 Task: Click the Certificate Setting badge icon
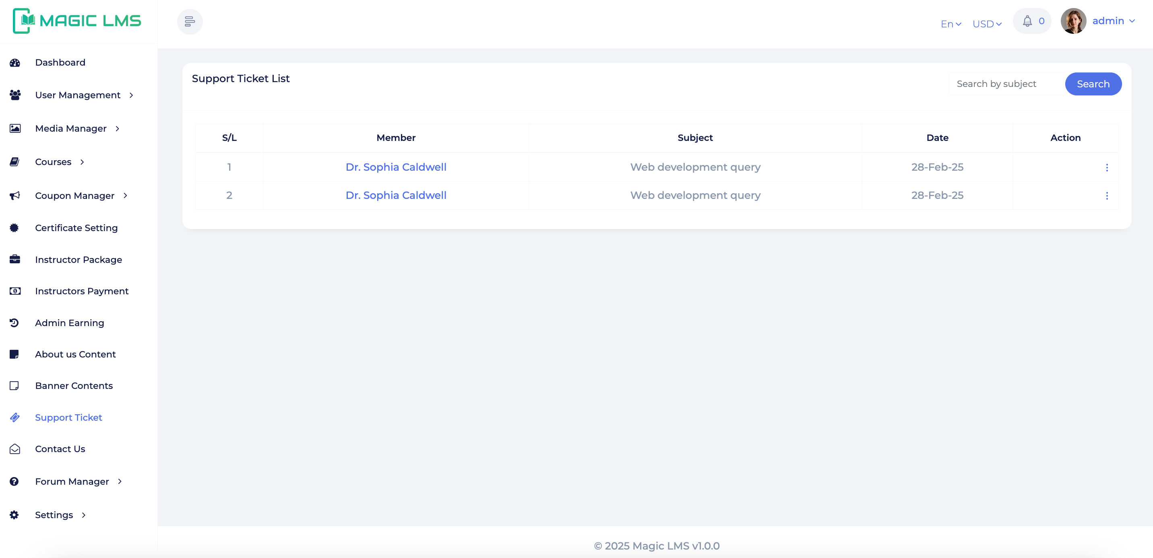14,228
